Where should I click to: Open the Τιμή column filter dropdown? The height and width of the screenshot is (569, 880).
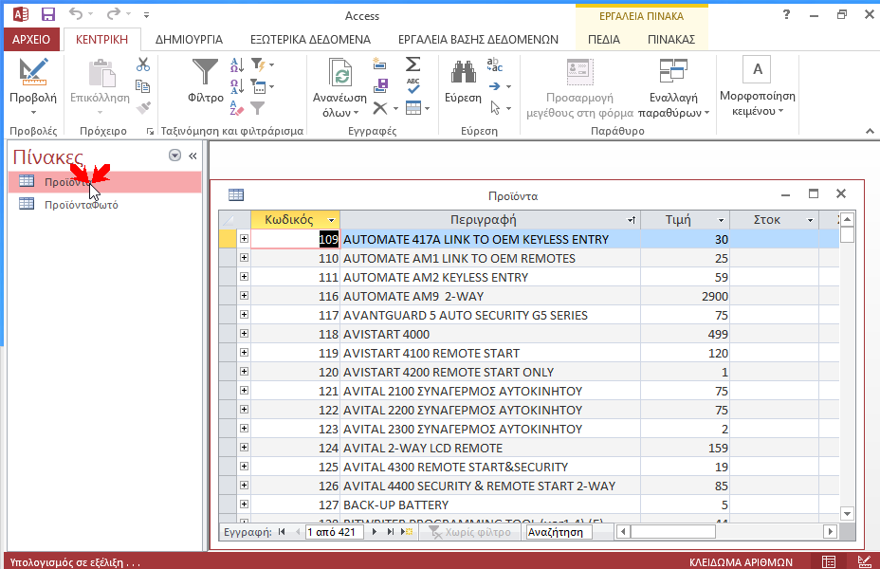coord(721,220)
